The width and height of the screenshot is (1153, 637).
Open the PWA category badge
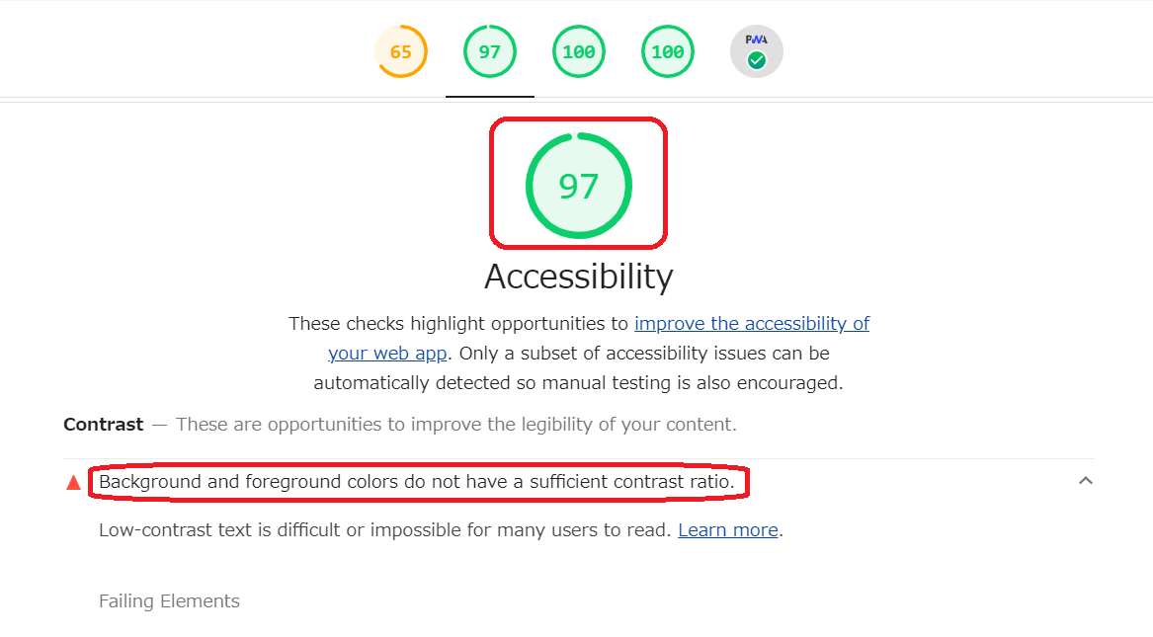[x=757, y=51]
